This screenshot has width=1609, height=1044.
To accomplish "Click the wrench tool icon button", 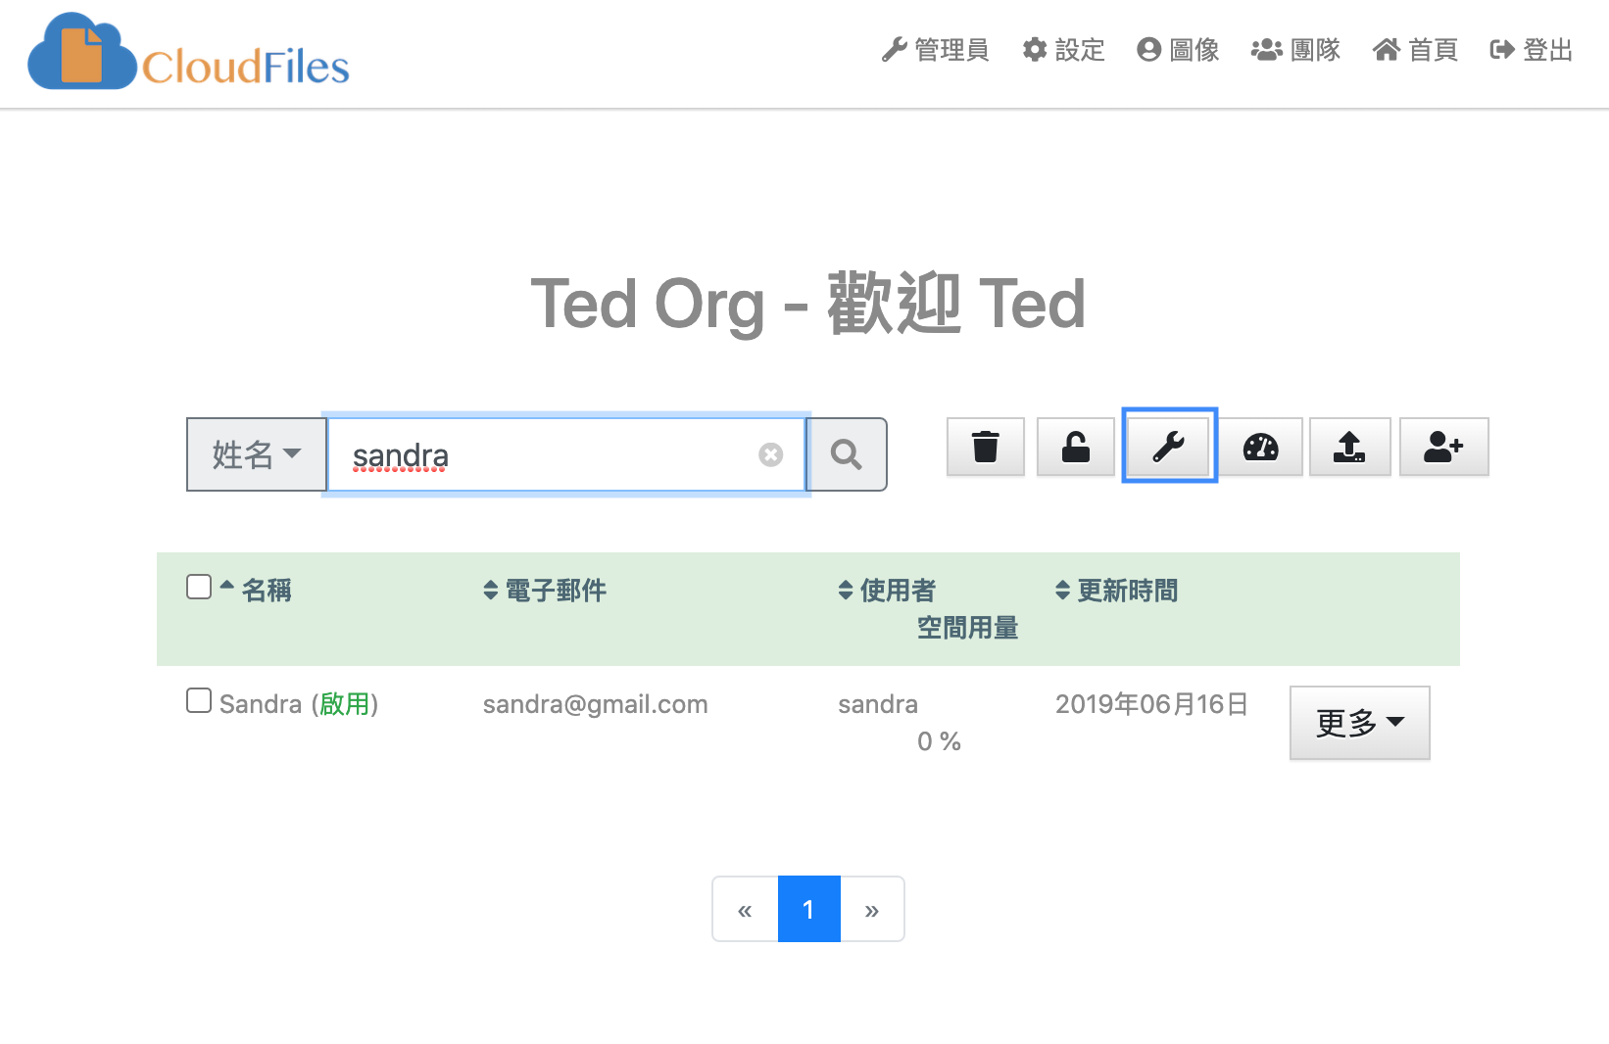I will click(x=1168, y=447).
